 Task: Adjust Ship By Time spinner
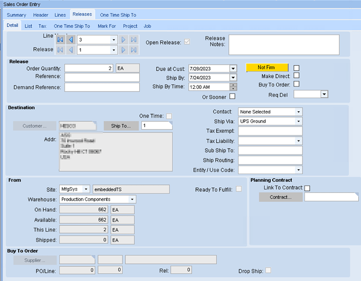coord(233,87)
